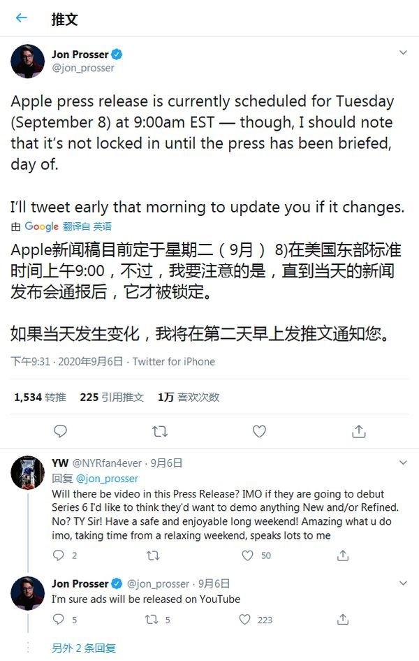Open the 225 引用推文 quote tweets
Image resolution: width=419 pixels, height=661 pixels.
pyautogui.click(x=112, y=397)
